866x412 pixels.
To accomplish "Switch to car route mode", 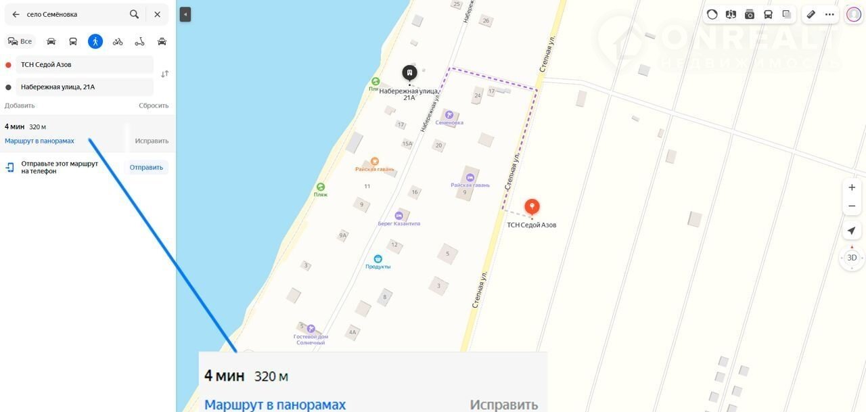I will [51, 41].
